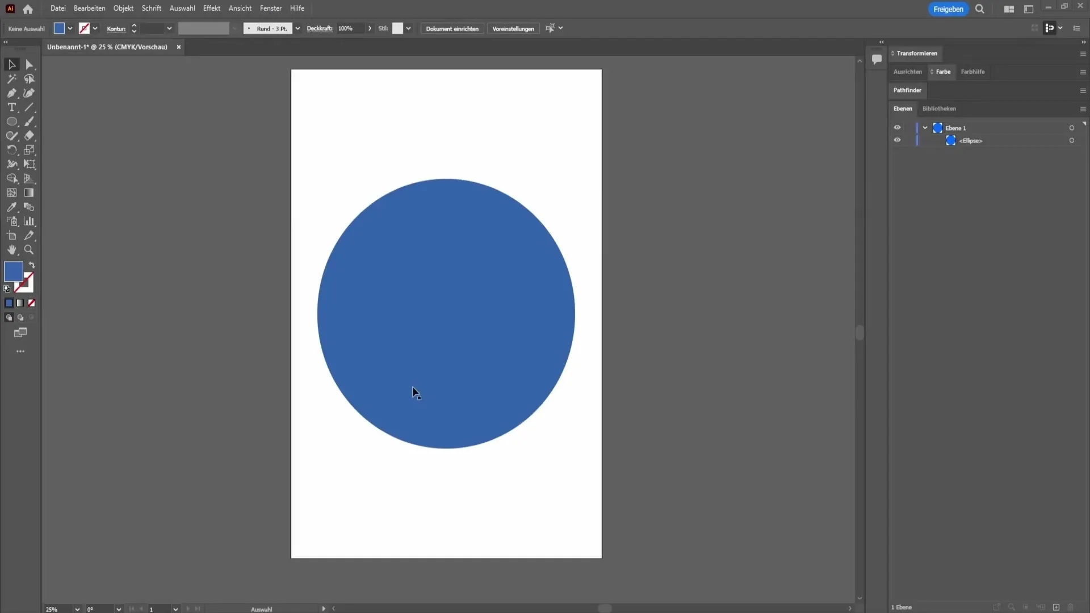1090x613 pixels.
Task: Select the Selection tool arrow
Action: pyautogui.click(x=11, y=65)
